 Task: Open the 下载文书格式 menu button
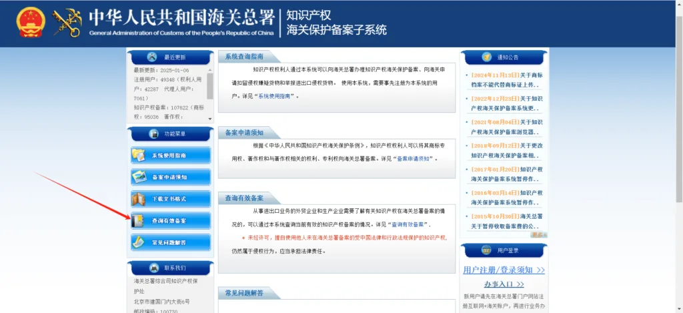tap(171, 199)
